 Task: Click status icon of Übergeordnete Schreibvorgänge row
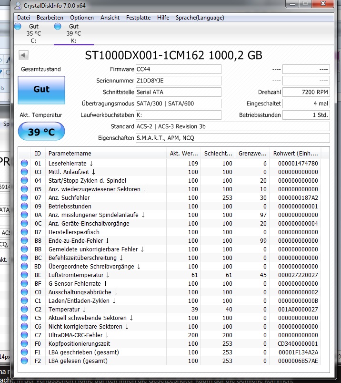tap(24, 266)
